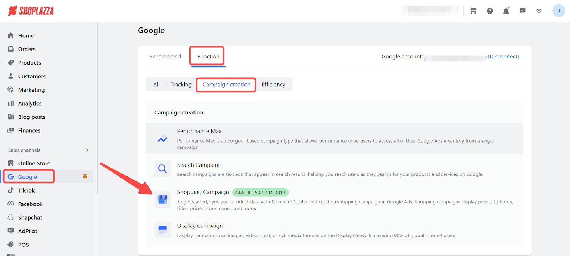This screenshot has height=256, width=570.
Task: Click the sidebar vertical scrollbar
Action: 97,108
